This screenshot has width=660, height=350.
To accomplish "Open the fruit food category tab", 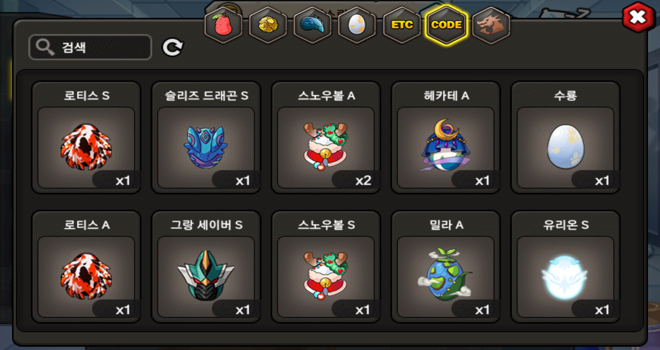I will pos(223,25).
